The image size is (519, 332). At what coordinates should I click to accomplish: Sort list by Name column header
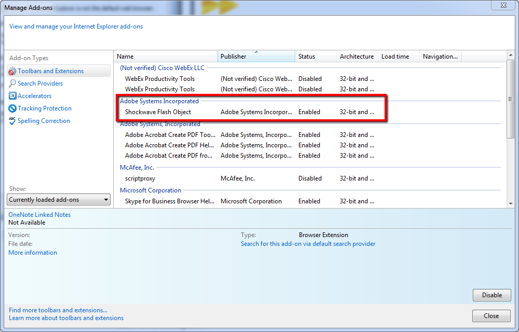tap(166, 57)
